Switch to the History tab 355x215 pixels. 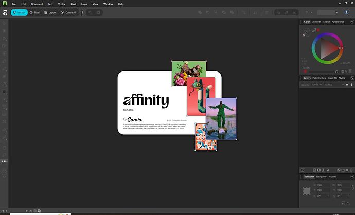tap(332, 177)
